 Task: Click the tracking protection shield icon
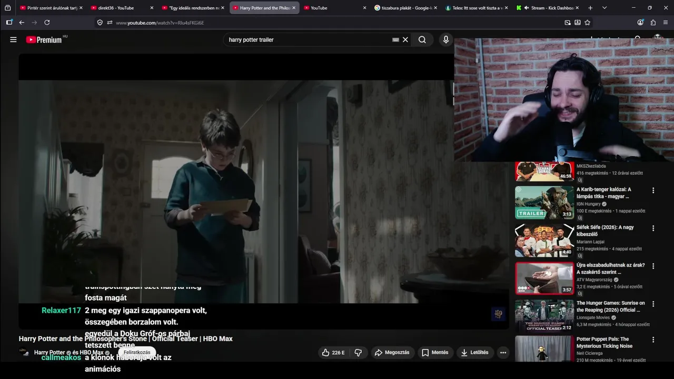pos(100,23)
